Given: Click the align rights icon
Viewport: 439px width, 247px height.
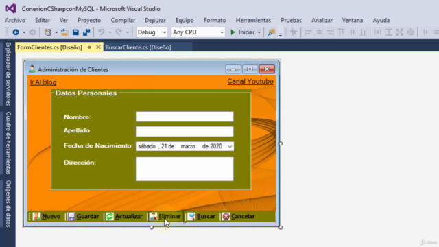Looking at the screenshot, I should pyautogui.click(x=331, y=32).
